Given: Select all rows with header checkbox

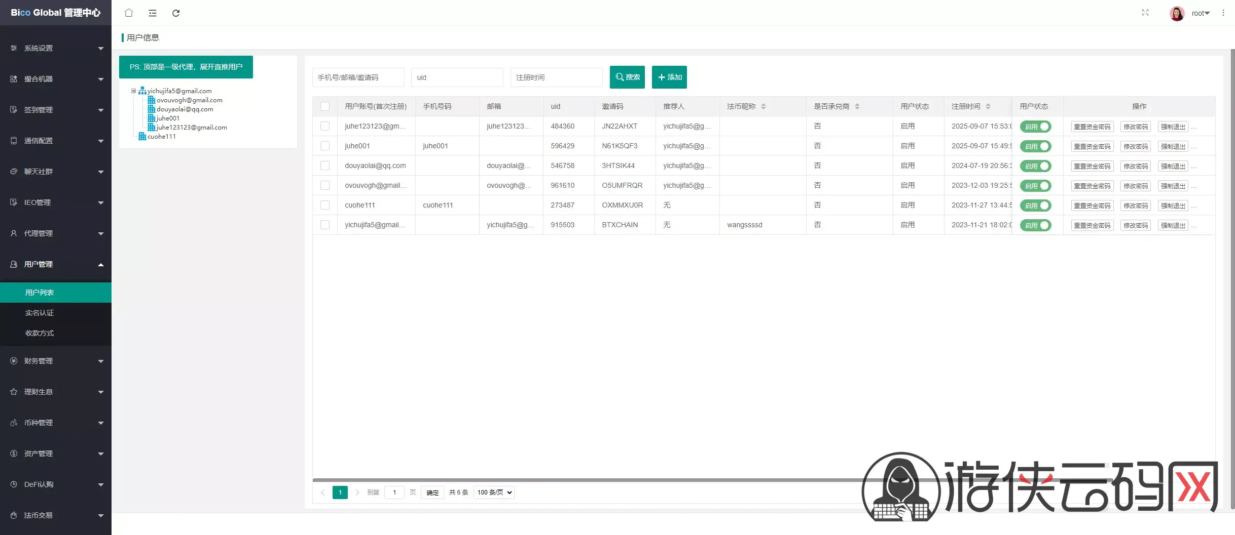Looking at the screenshot, I should tap(325, 106).
